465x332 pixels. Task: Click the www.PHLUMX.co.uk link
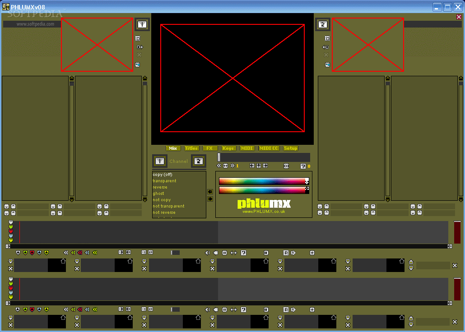click(x=264, y=212)
